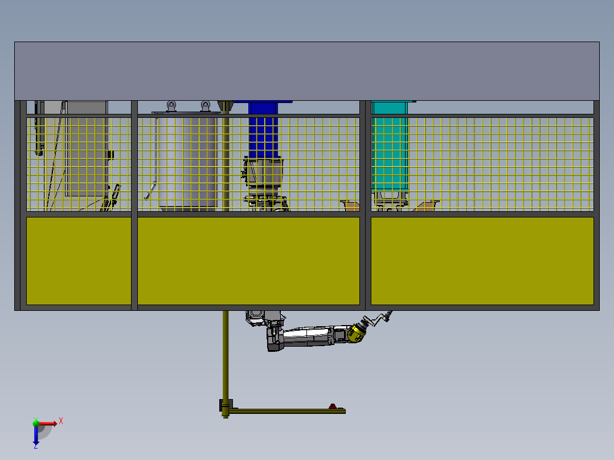The image size is (614, 460).
Task: Select the red stop on the horizontal bar
Action: (x=333, y=406)
